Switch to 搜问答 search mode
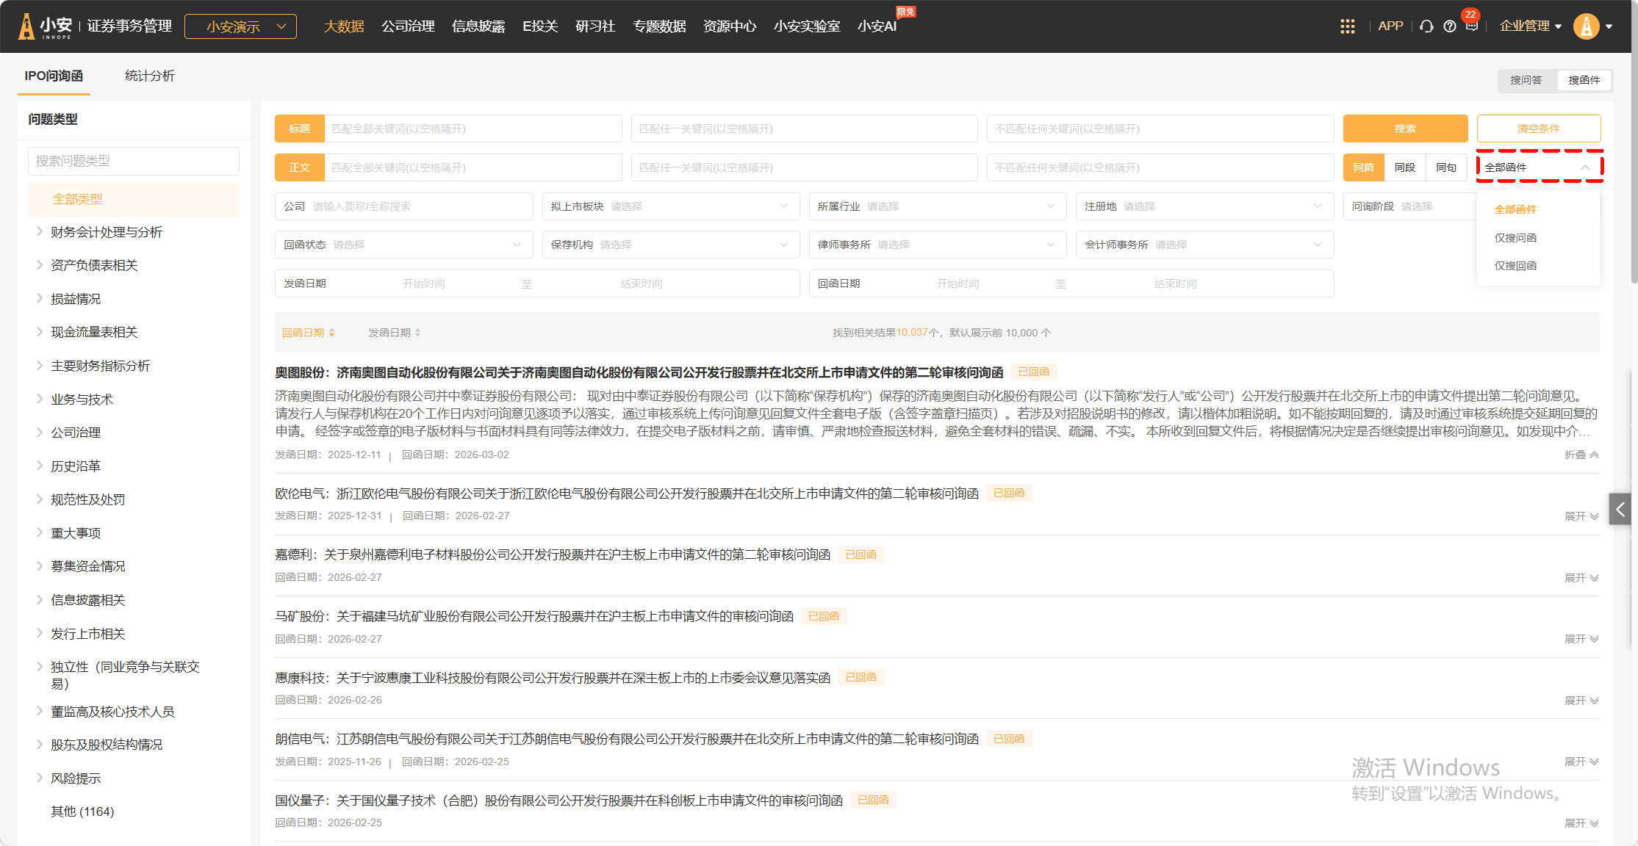 tap(1526, 80)
